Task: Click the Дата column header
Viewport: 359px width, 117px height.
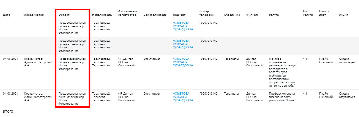Action: click(x=6, y=15)
